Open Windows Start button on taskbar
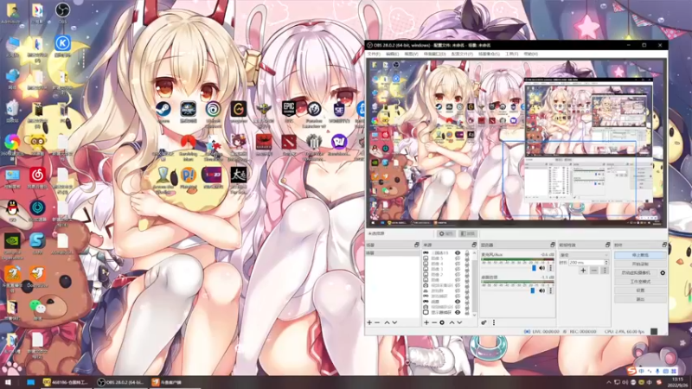This screenshot has width=692, height=389. pyautogui.click(x=8, y=382)
